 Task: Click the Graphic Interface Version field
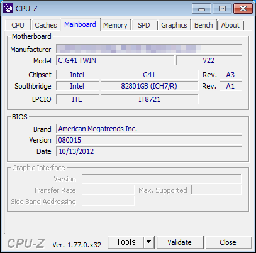[162, 179]
